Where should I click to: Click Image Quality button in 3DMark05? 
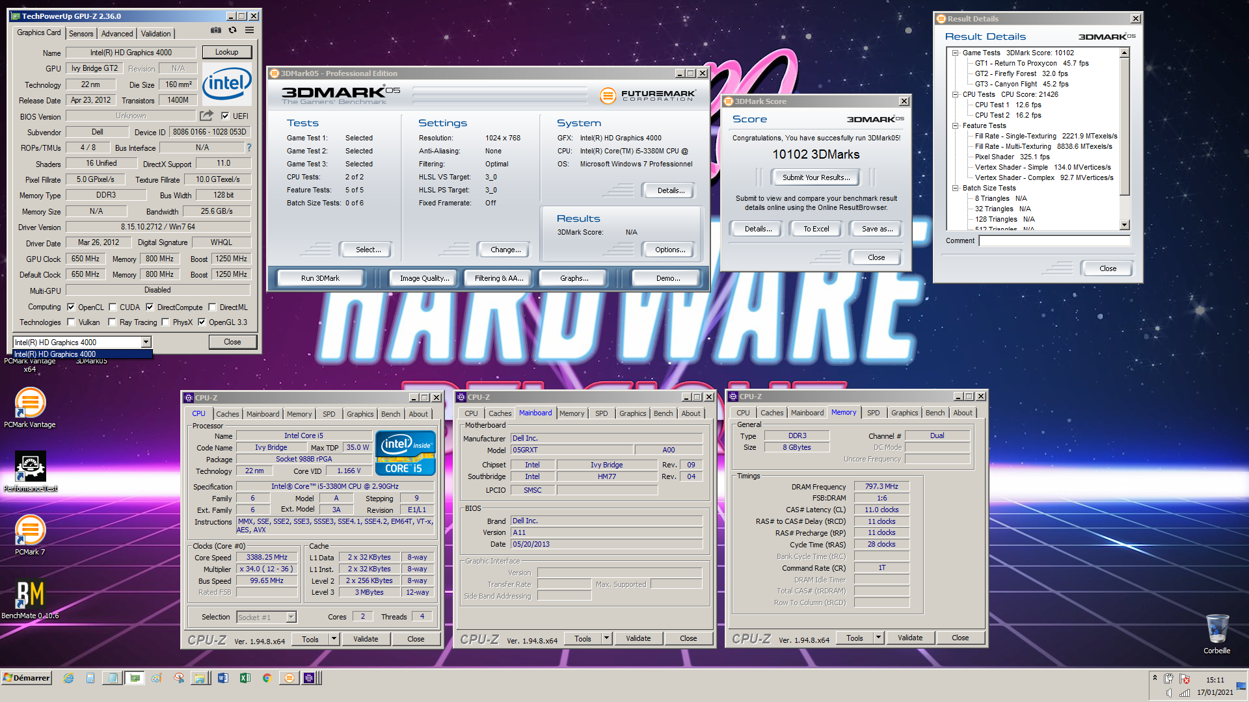pos(424,278)
